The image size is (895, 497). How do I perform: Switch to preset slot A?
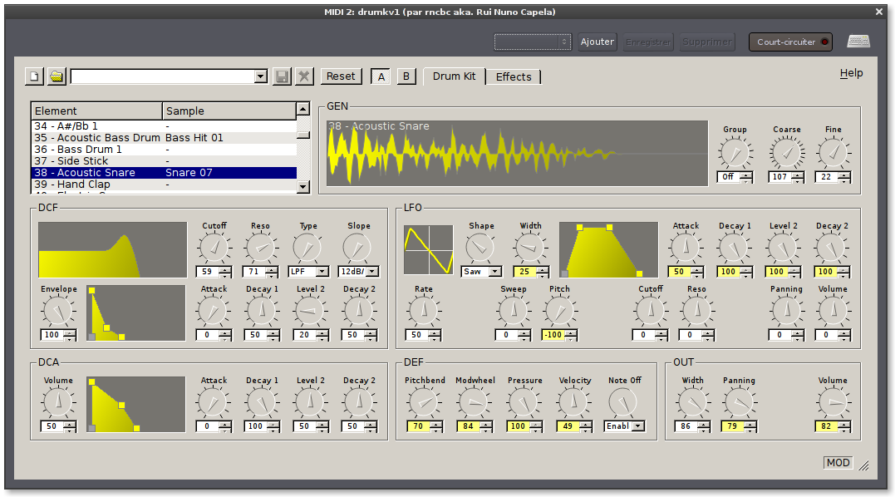381,76
